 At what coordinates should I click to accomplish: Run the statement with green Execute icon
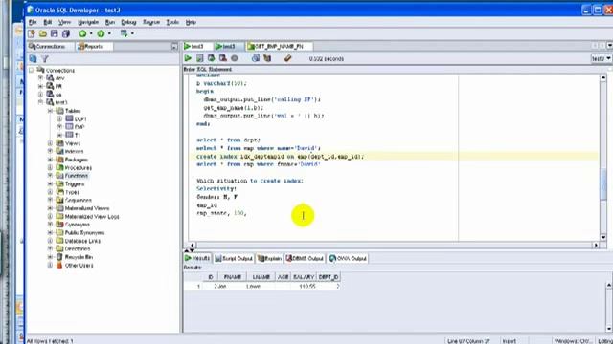point(188,58)
